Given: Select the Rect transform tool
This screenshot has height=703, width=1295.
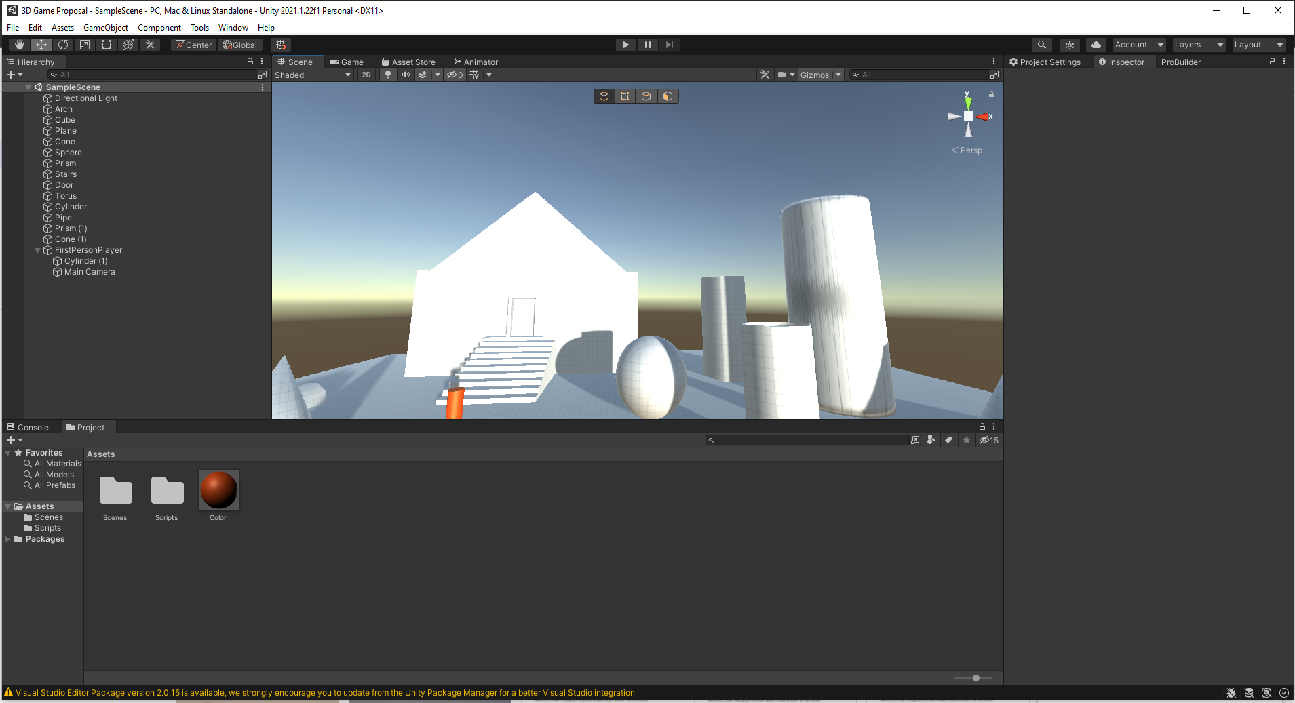Looking at the screenshot, I should click(x=107, y=45).
